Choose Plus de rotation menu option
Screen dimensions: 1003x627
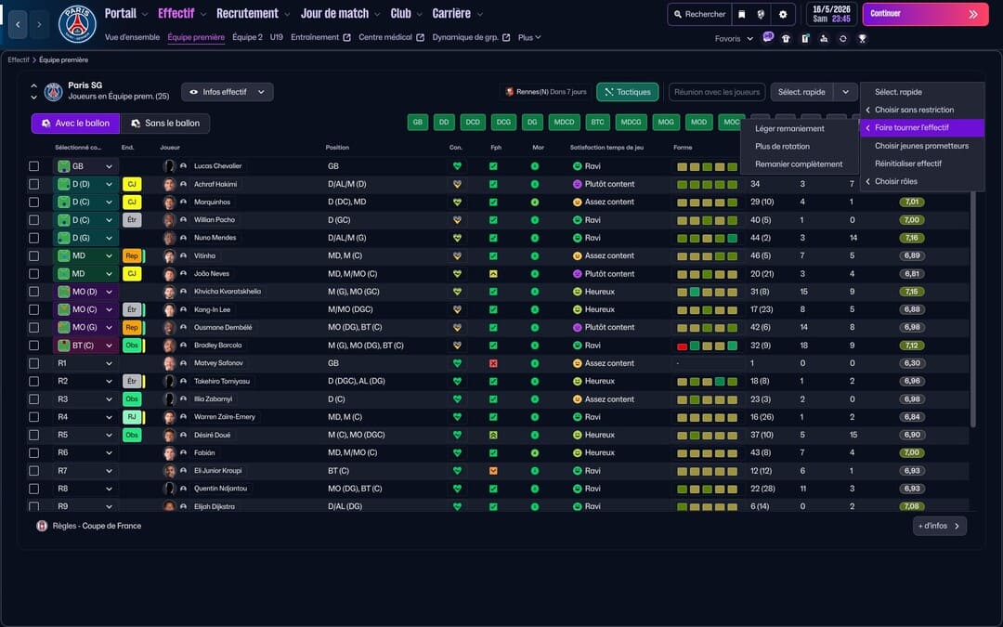(x=782, y=147)
